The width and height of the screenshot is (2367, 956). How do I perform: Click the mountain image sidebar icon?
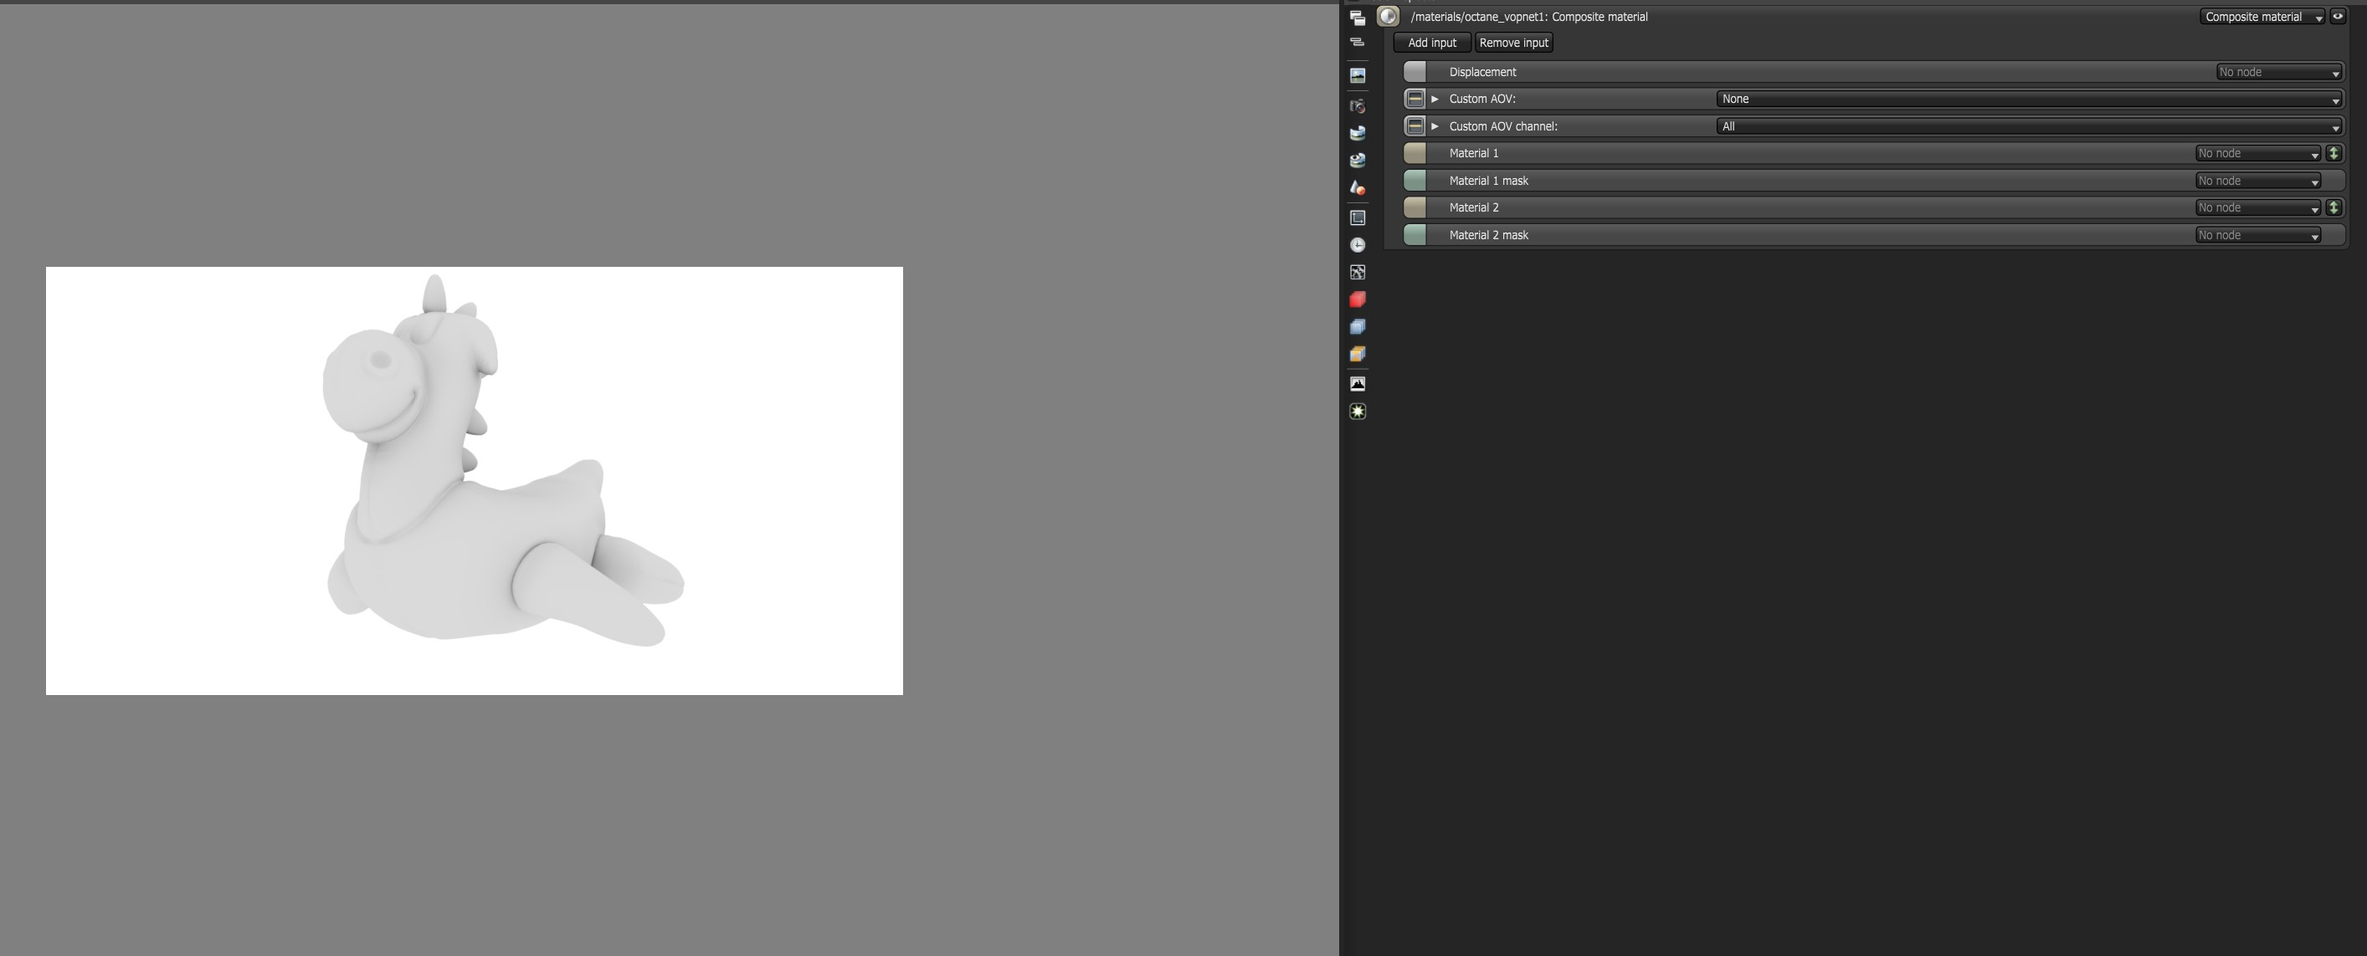pos(1357,384)
